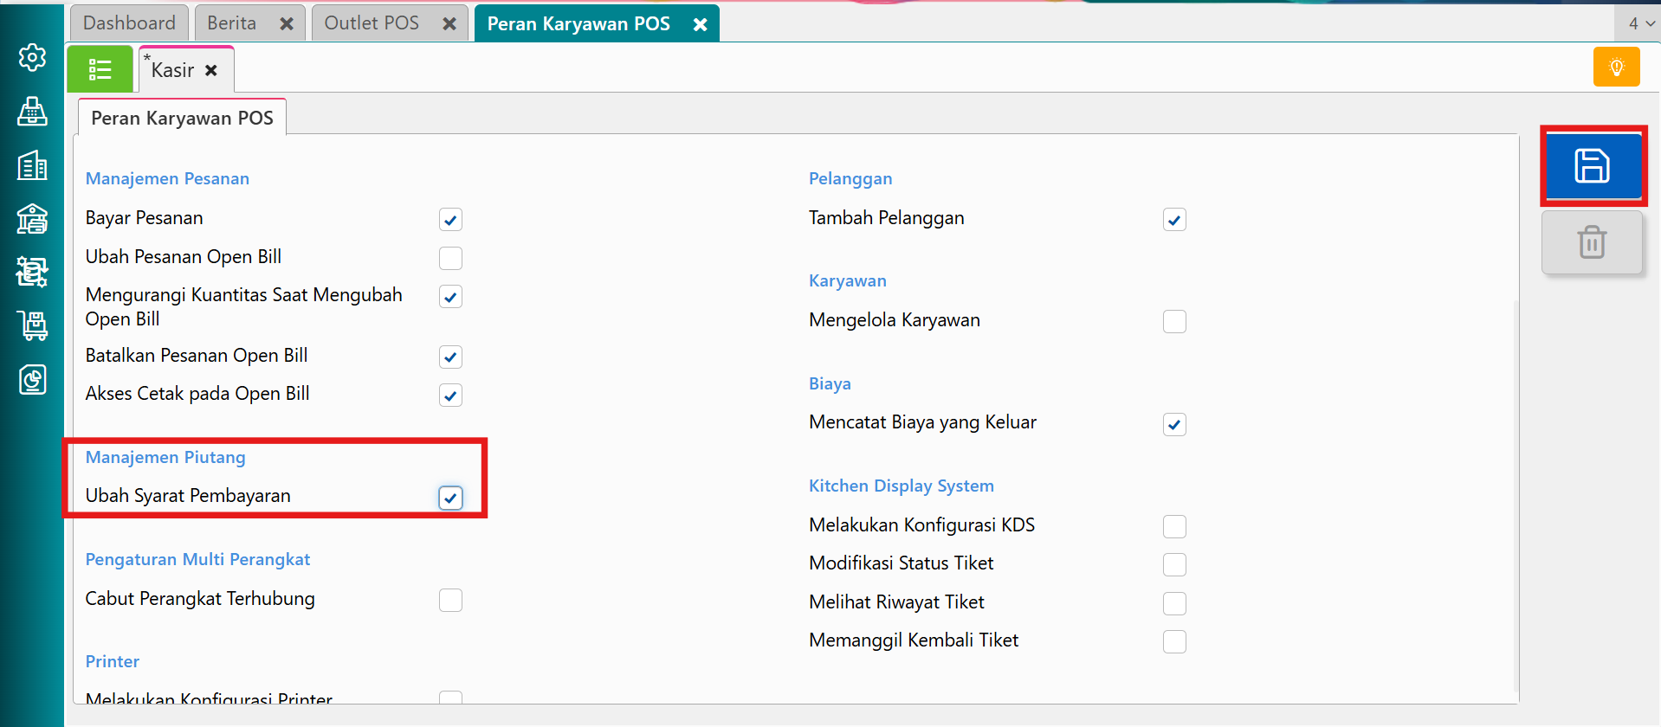Image resolution: width=1661 pixels, height=727 pixels.
Task: Click the Biaya section heading
Action: (x=830, y=383)
